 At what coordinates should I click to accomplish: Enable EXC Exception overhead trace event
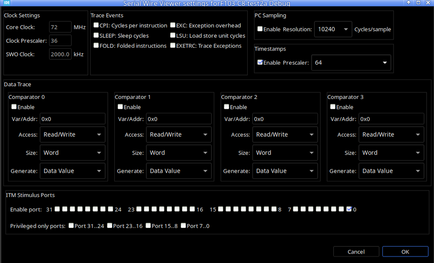click(x=173, y=25)
